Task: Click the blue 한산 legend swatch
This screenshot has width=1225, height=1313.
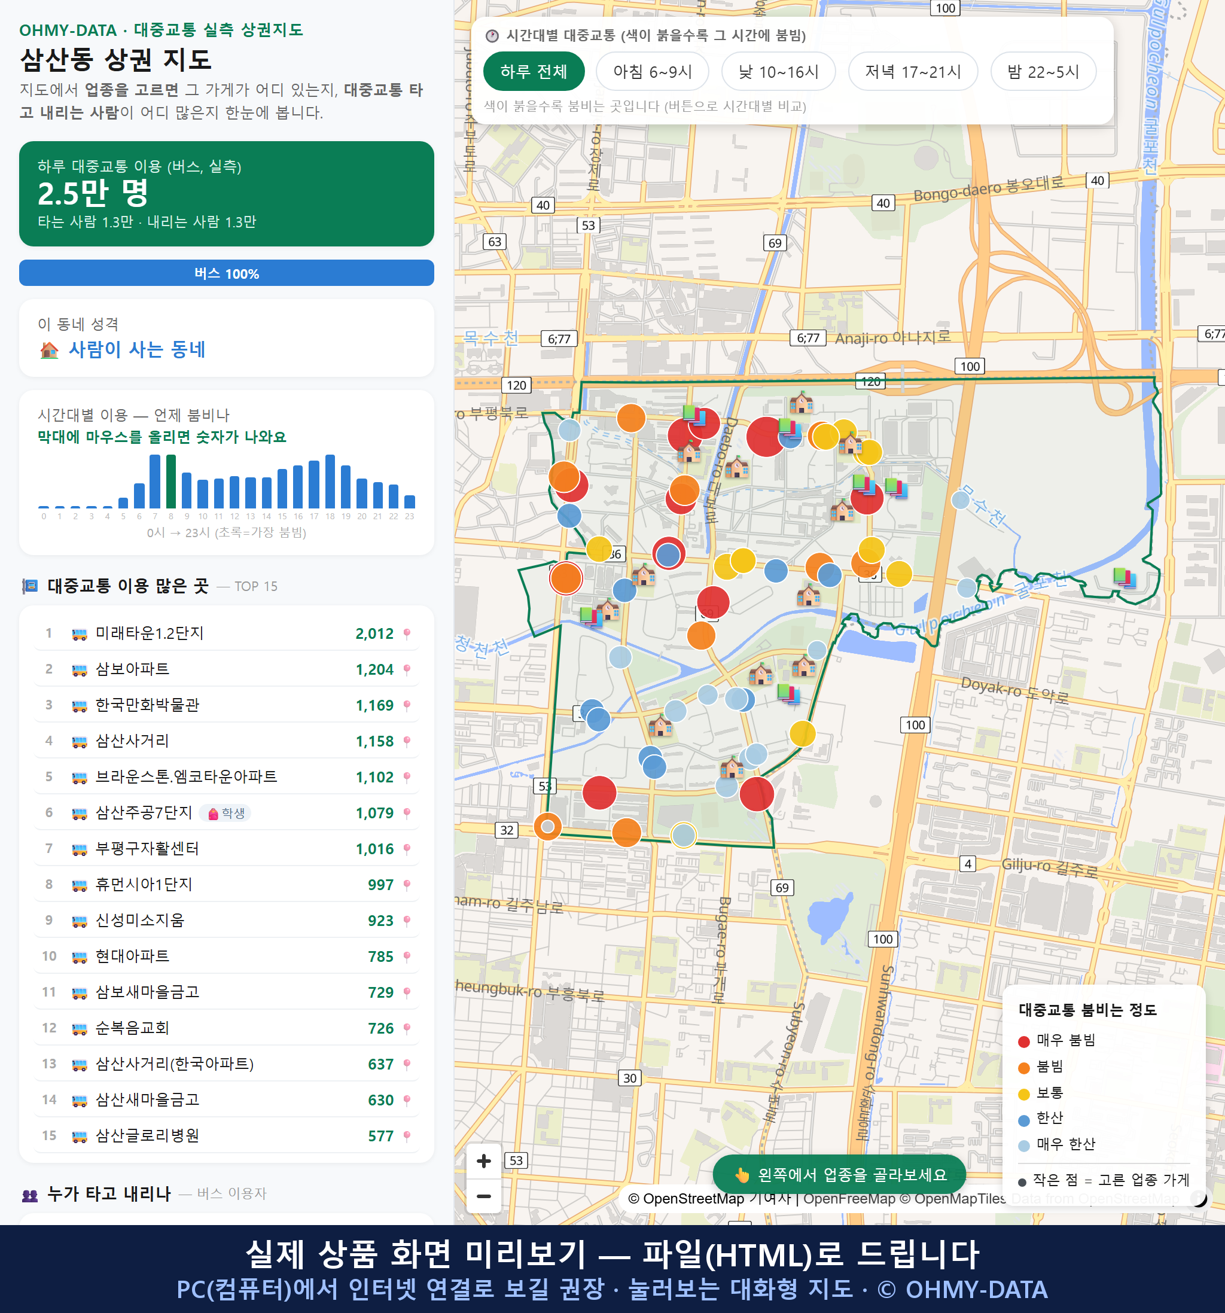Action: point(1024,1120)
